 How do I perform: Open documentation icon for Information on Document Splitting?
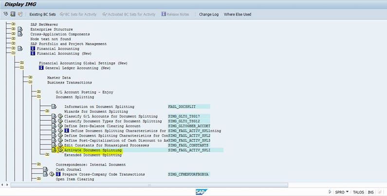point(54,107)
